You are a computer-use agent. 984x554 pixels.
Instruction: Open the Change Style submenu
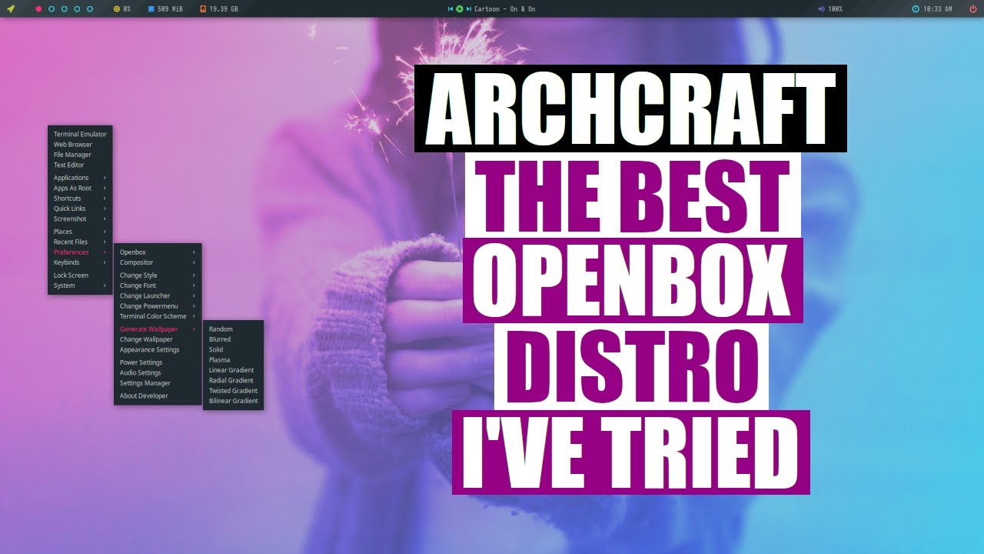click(x=158, y=275)
